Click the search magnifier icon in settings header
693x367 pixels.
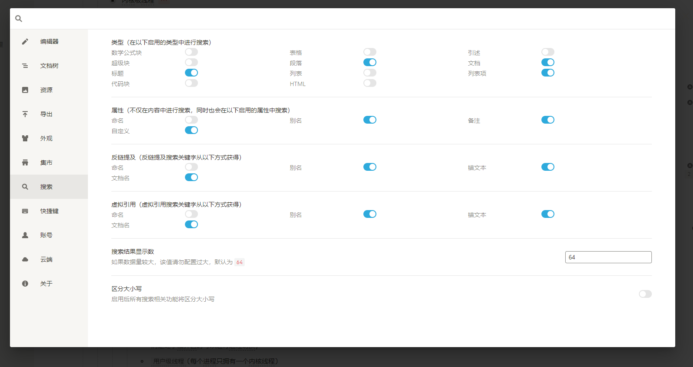coord(19,19)
